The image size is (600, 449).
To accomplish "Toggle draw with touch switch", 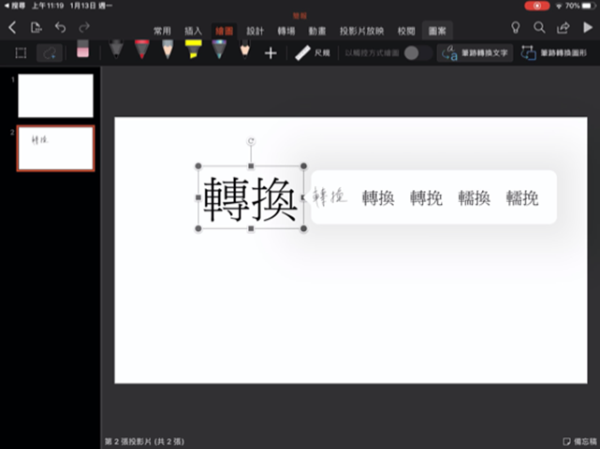I will point(417,53).
